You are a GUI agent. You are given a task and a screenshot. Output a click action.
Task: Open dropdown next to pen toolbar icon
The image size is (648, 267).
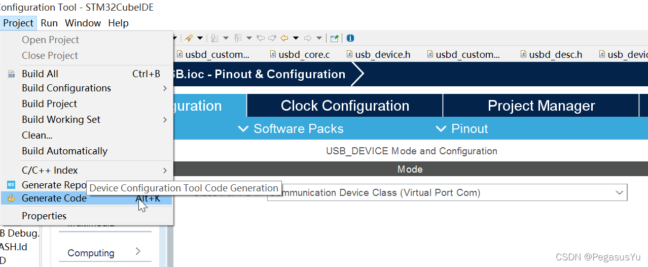coord(200,38)
